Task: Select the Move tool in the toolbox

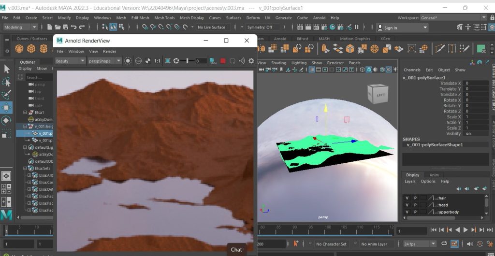Action: (6, 108)
